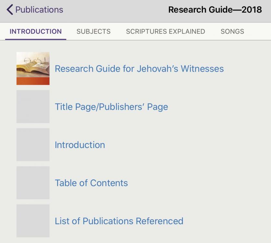Select the Introduction tab

click(36, 31)
